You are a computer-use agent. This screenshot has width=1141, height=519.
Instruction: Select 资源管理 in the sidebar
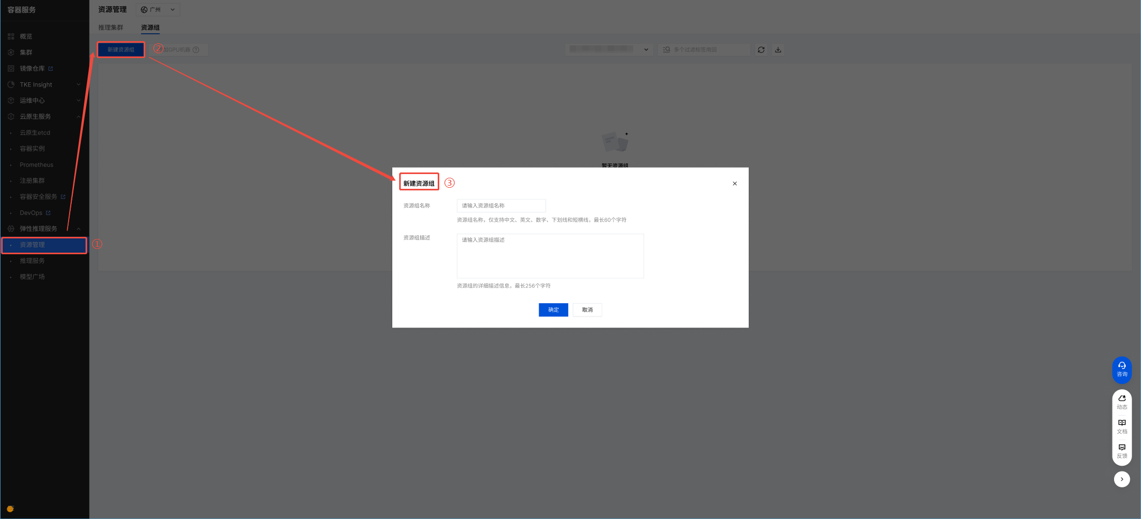[45, 245]
